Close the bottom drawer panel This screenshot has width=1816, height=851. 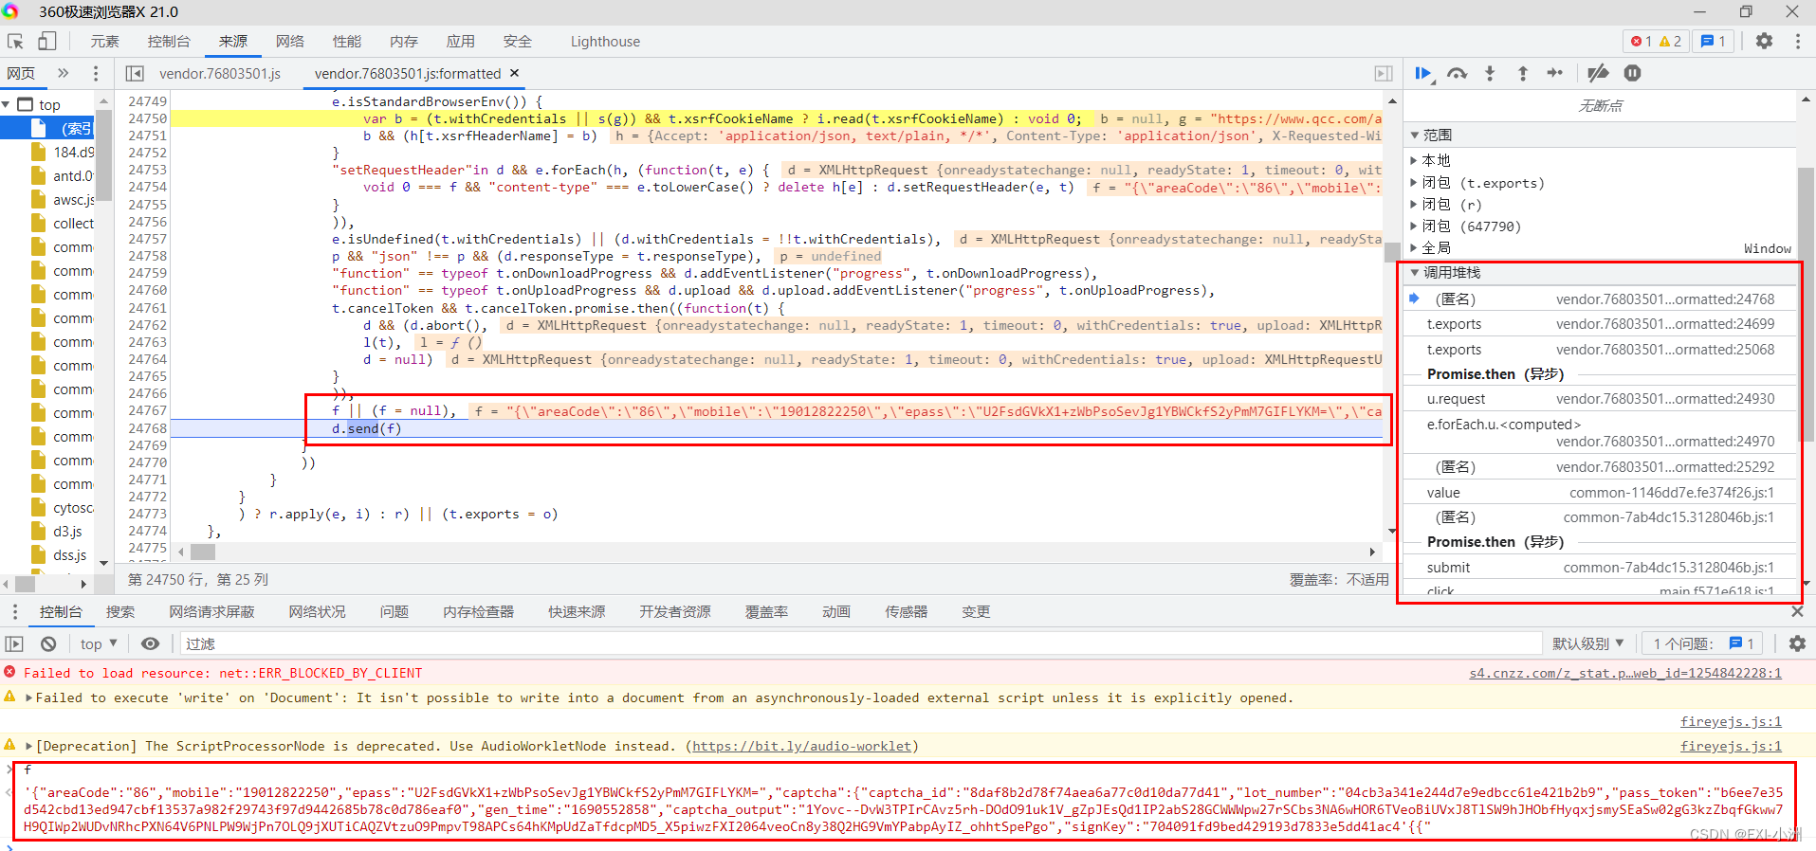coord(1797,612)
